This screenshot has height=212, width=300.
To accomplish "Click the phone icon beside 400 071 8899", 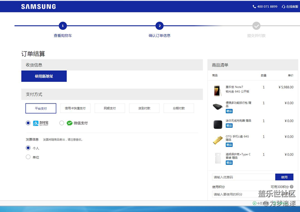I will point(254,7).
